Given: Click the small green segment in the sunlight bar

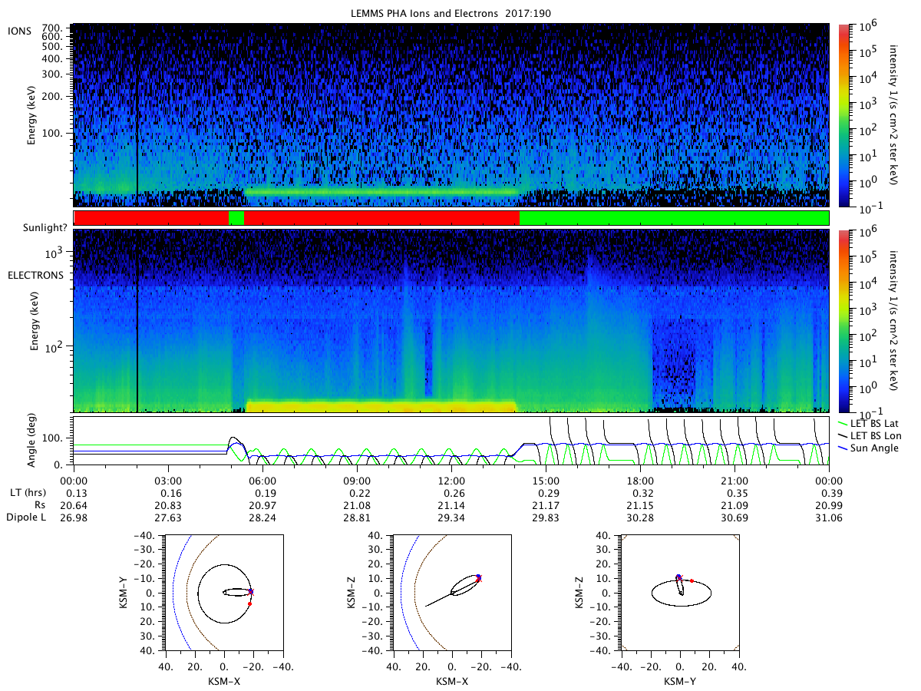Looking at the screenshot, I should click(236, 218).
